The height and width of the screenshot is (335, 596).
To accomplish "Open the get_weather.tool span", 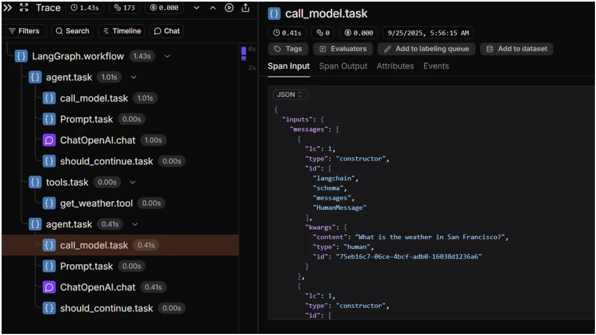I will click(96, 203).
